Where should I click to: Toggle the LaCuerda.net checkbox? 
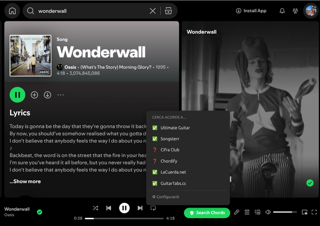pyautogui.click(x=155, y=172)
